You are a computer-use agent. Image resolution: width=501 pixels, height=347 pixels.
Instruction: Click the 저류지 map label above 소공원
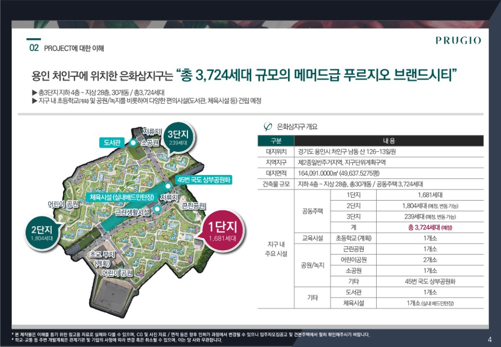click(x=152, y=132)
